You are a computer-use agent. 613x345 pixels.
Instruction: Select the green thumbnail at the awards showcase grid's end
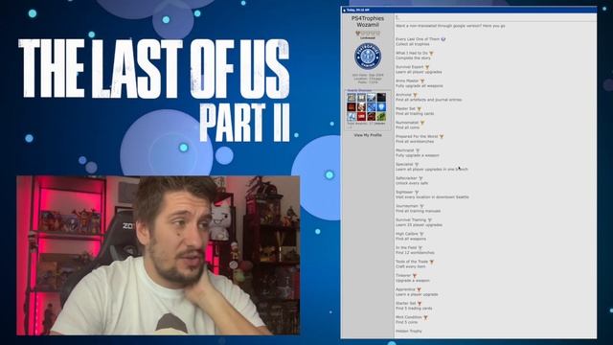(381, 117)
